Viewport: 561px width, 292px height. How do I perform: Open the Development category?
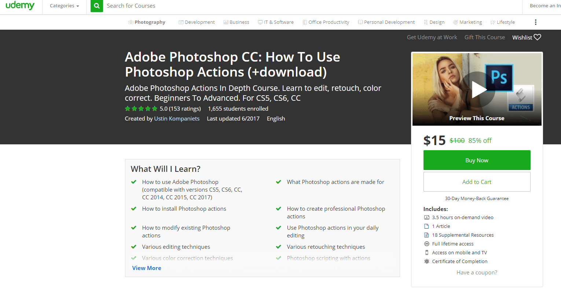[197, 22]
